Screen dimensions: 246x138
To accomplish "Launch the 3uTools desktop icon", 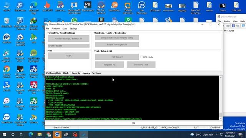I will (7, 86).
